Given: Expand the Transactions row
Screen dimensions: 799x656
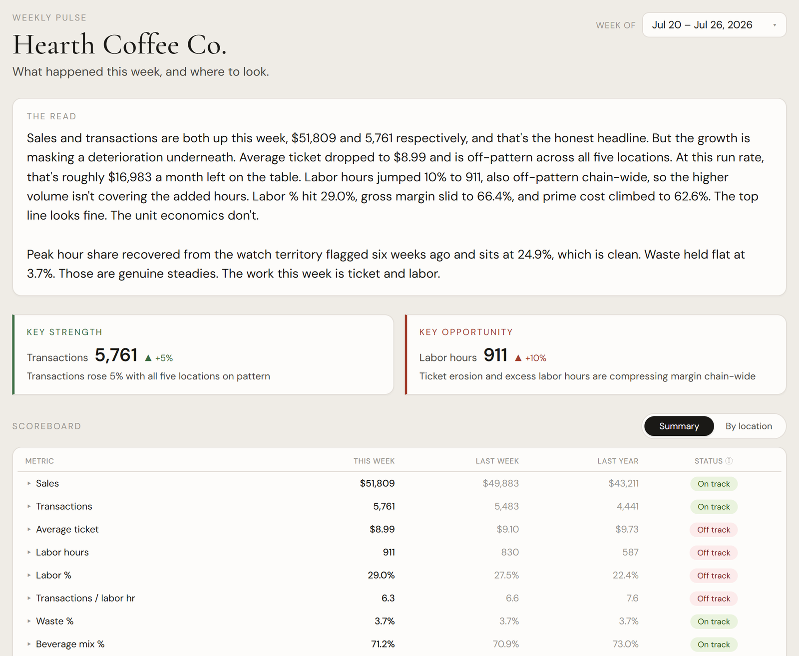Looking at the screenshot, I should 29,506.
